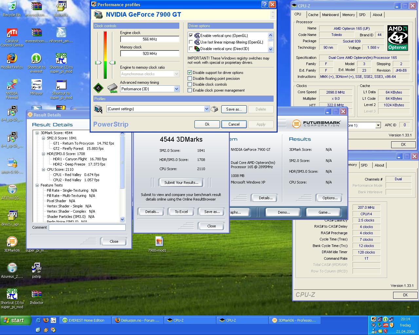The height and width of the screenshot is (335, 419).
Task: Open Shortcut to everest desktop icon
Action: tap(36, 63)
